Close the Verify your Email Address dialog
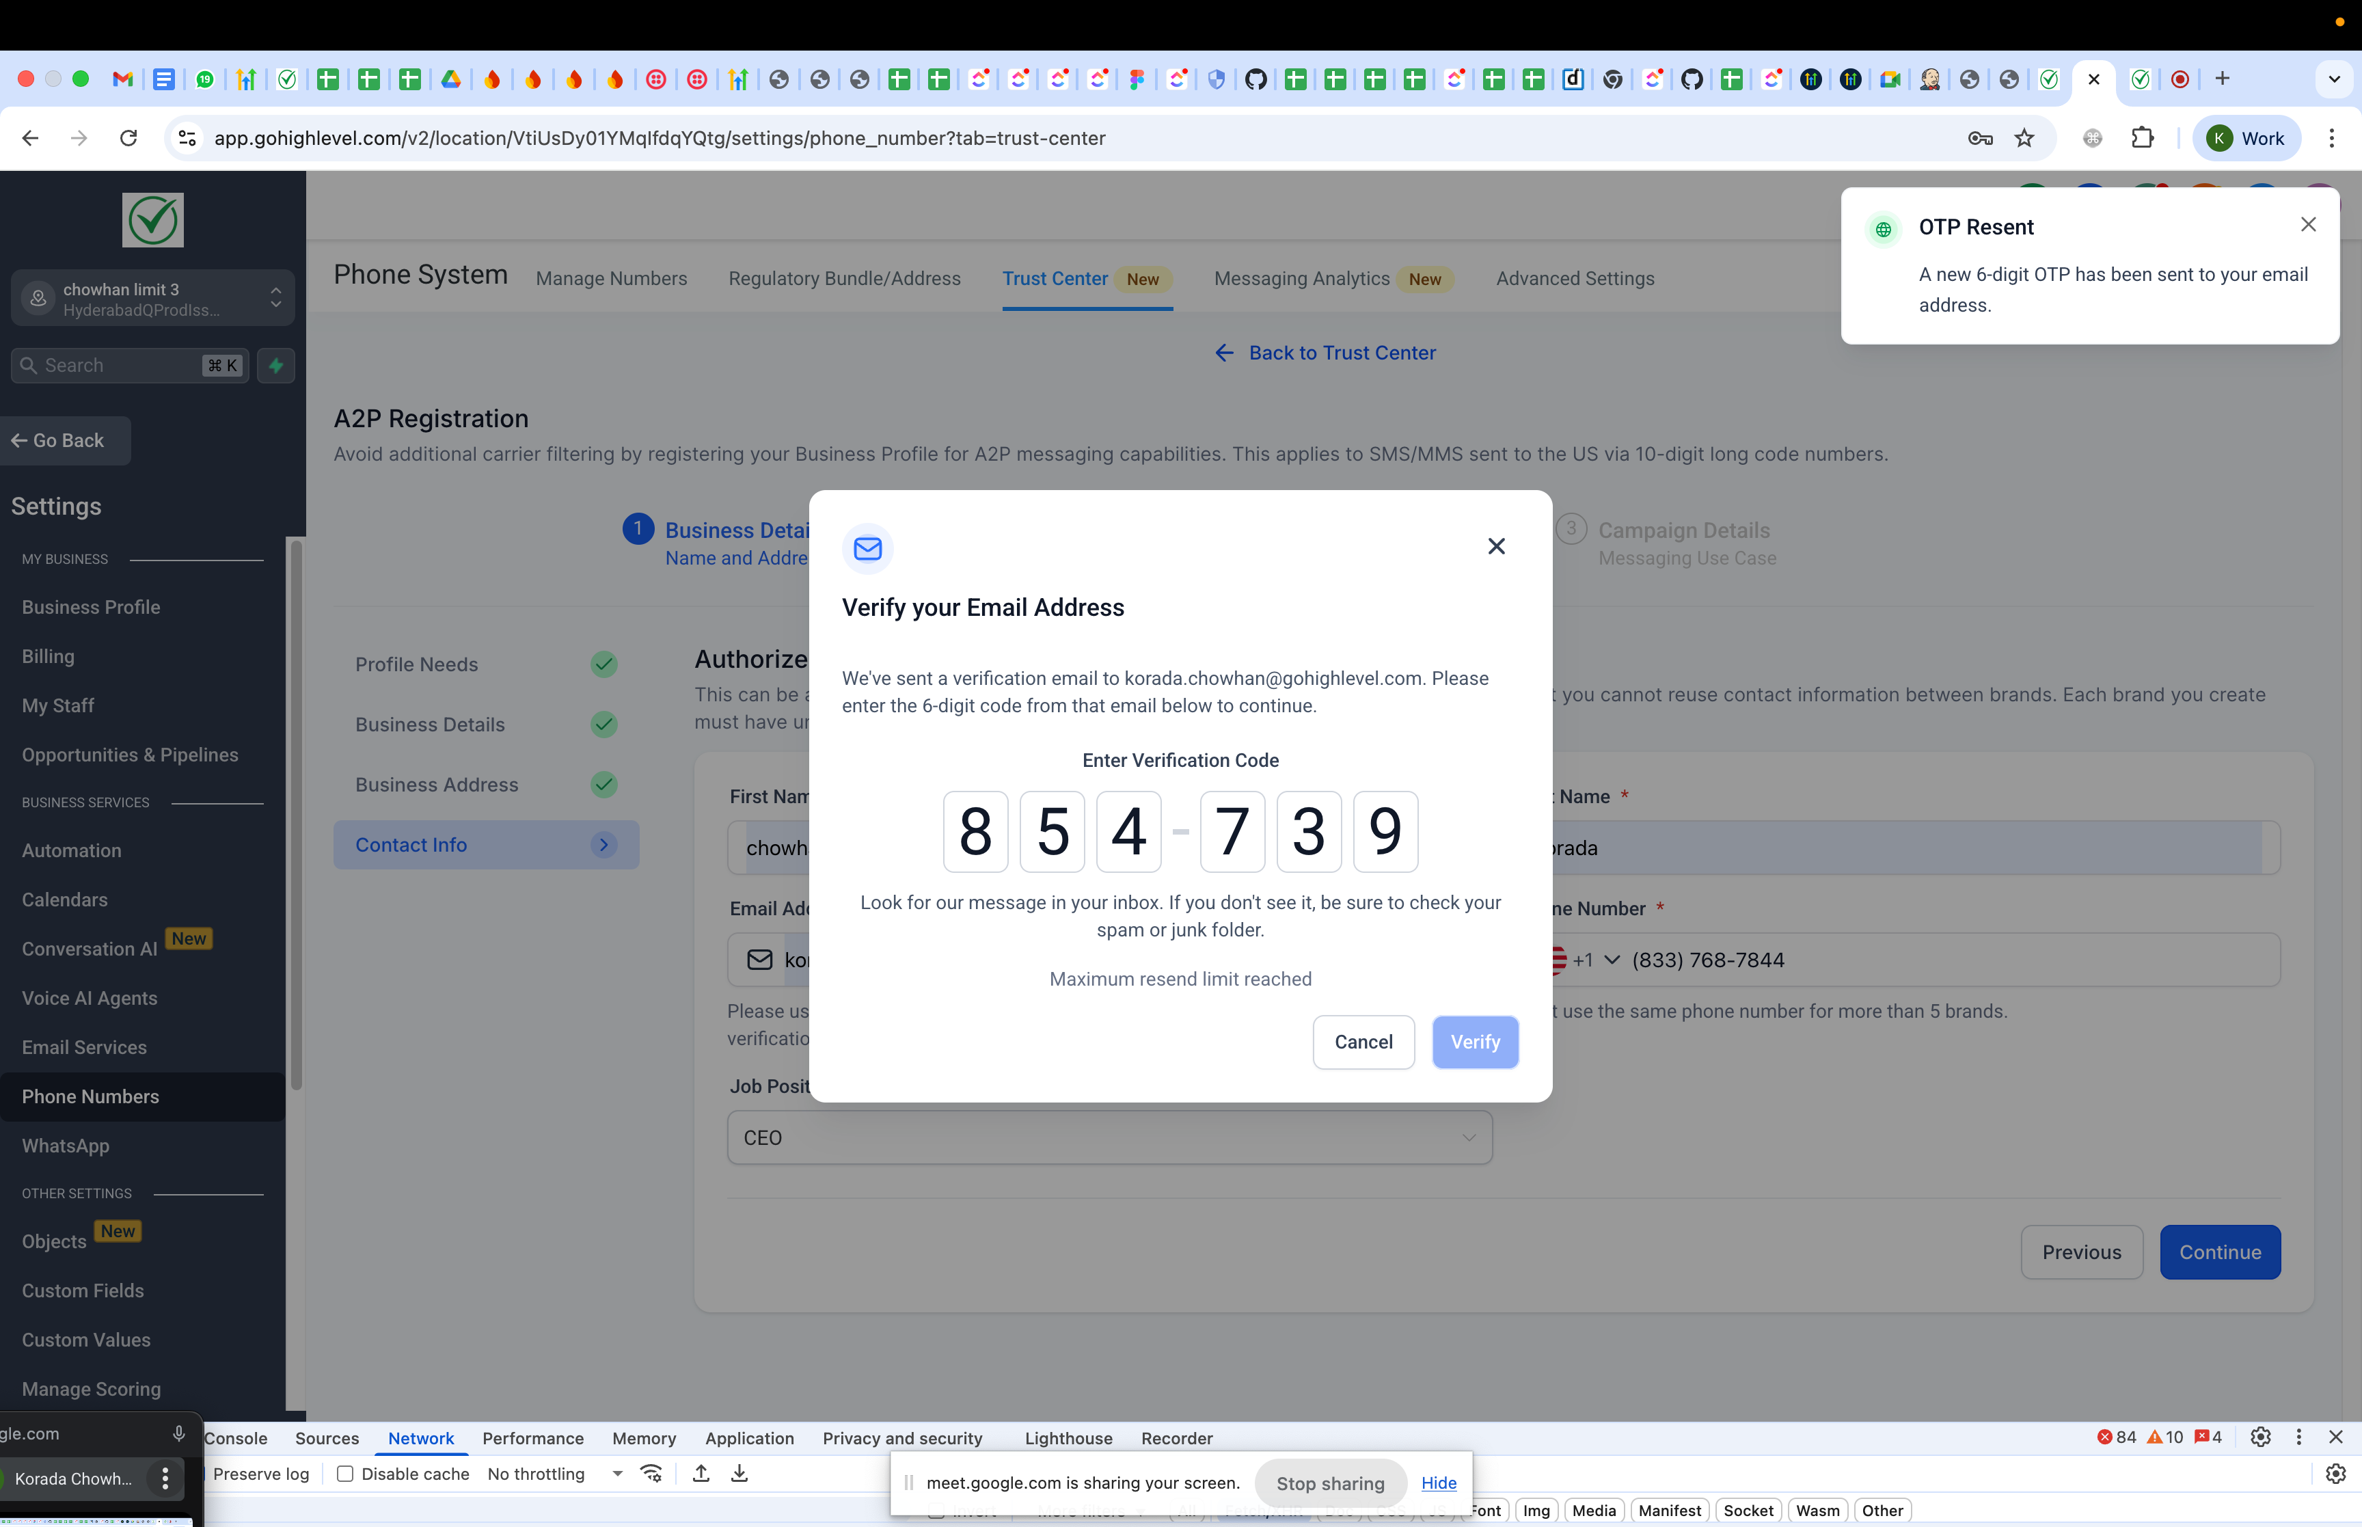Screen dimensions: 2362x1527 (x=1495, y=546)
